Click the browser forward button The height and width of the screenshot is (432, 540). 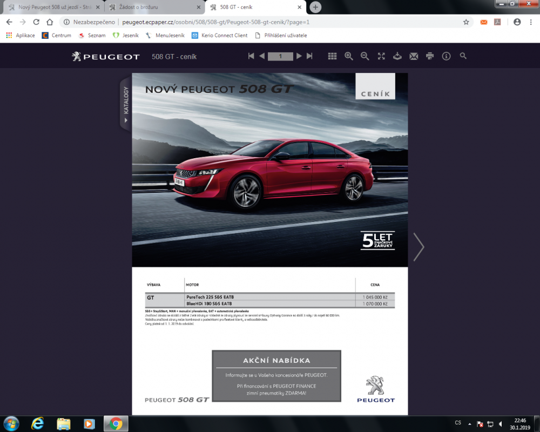(23, 22)
